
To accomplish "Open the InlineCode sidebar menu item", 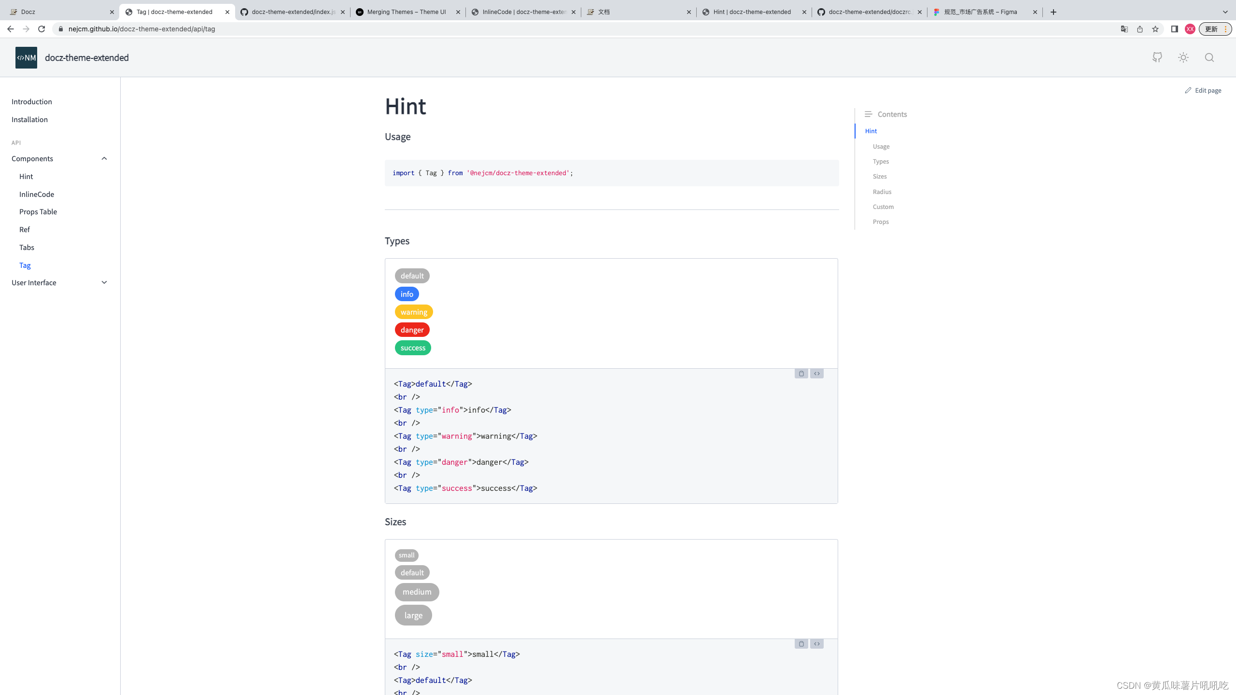I will 37,194.
